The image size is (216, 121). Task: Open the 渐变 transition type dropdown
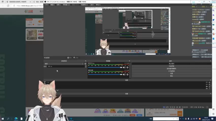pyautogui.click(x=64, y=64)
